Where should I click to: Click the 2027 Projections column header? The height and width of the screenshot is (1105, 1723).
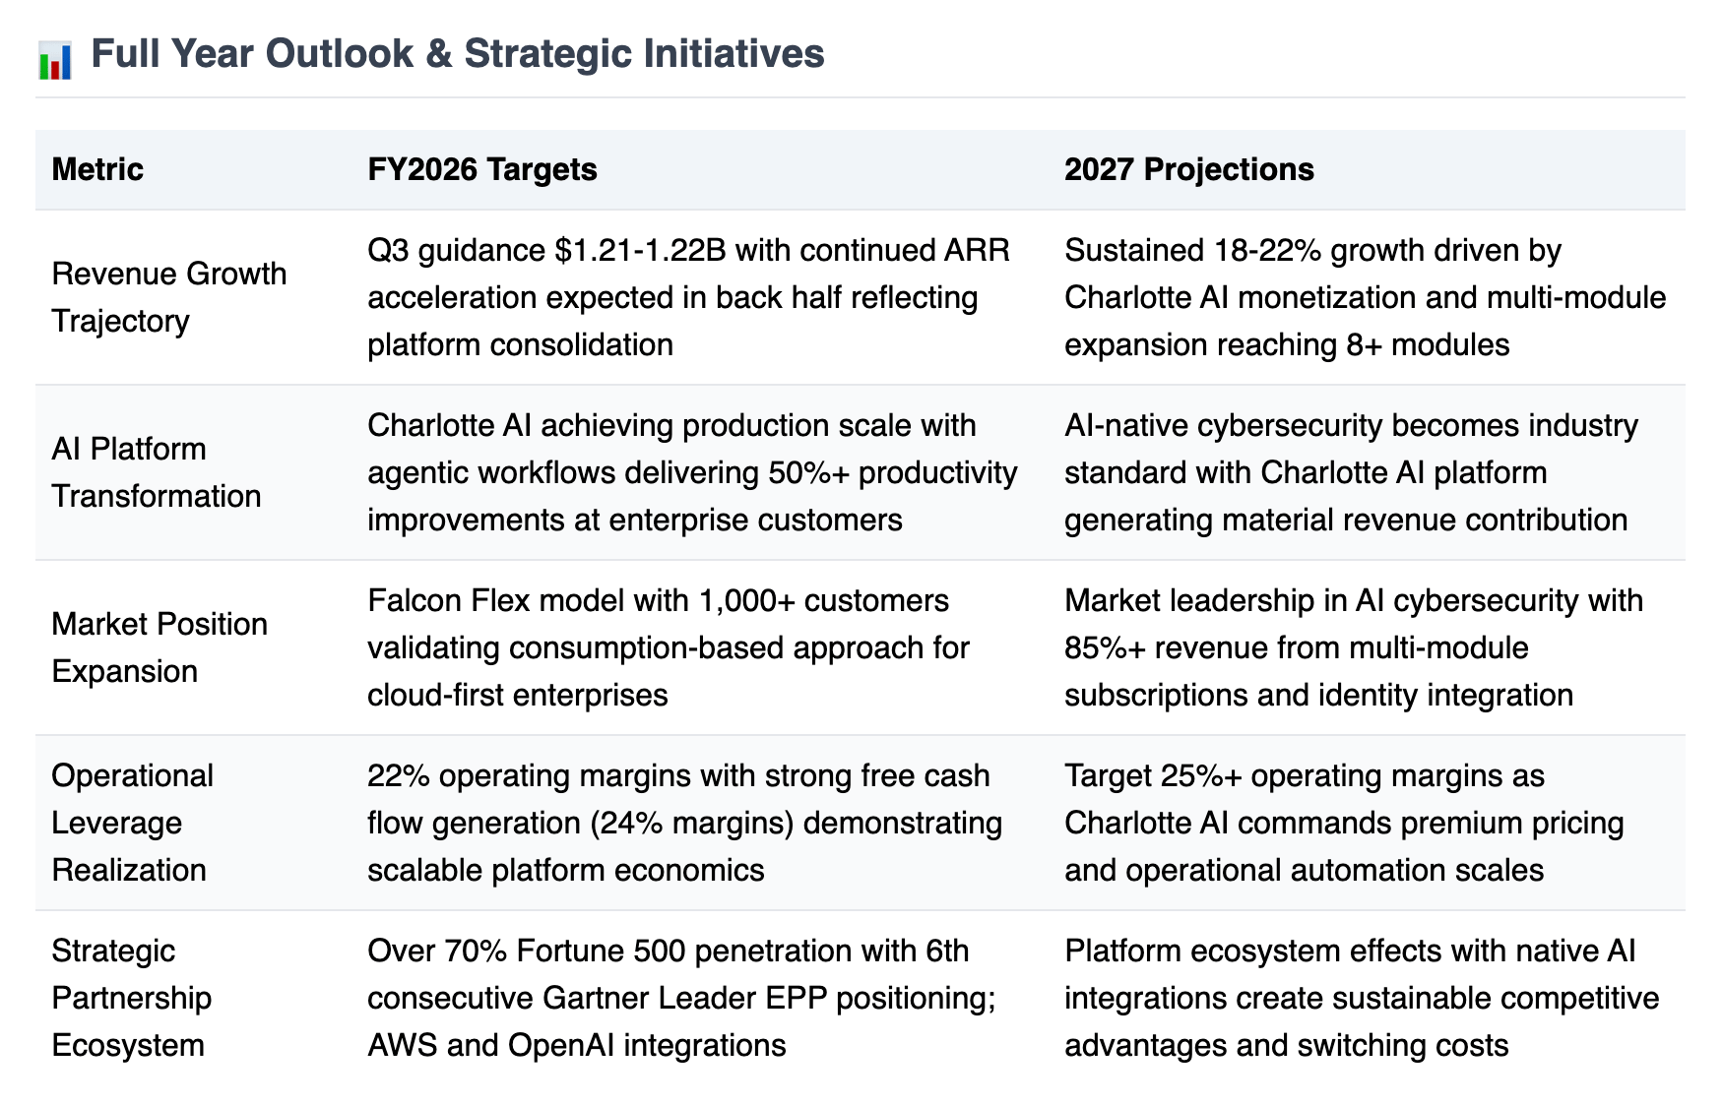tap(1189, 169)
